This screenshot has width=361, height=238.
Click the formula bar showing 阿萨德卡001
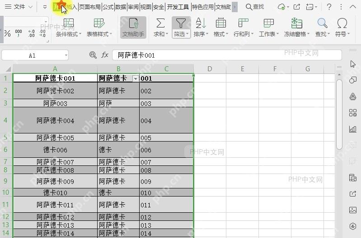click(x=227, y=55)
